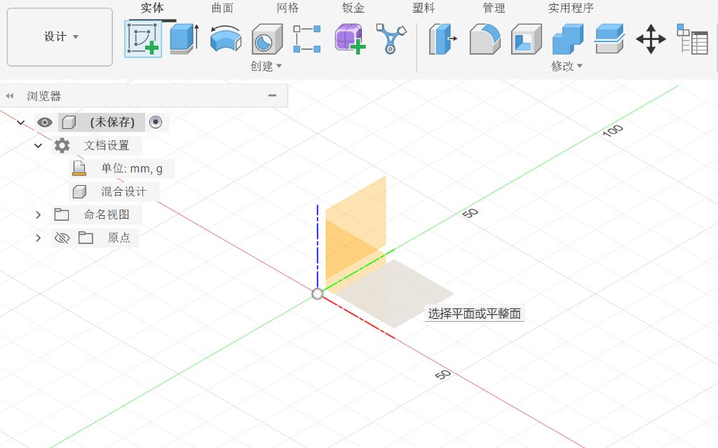Select the Revolve tool
The image size is (718, 448).
click(x=225, y=40)
